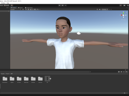Navigate to Assets in the breadcrumb
Viewport: 129px width, 96px height.
point(3,74)
